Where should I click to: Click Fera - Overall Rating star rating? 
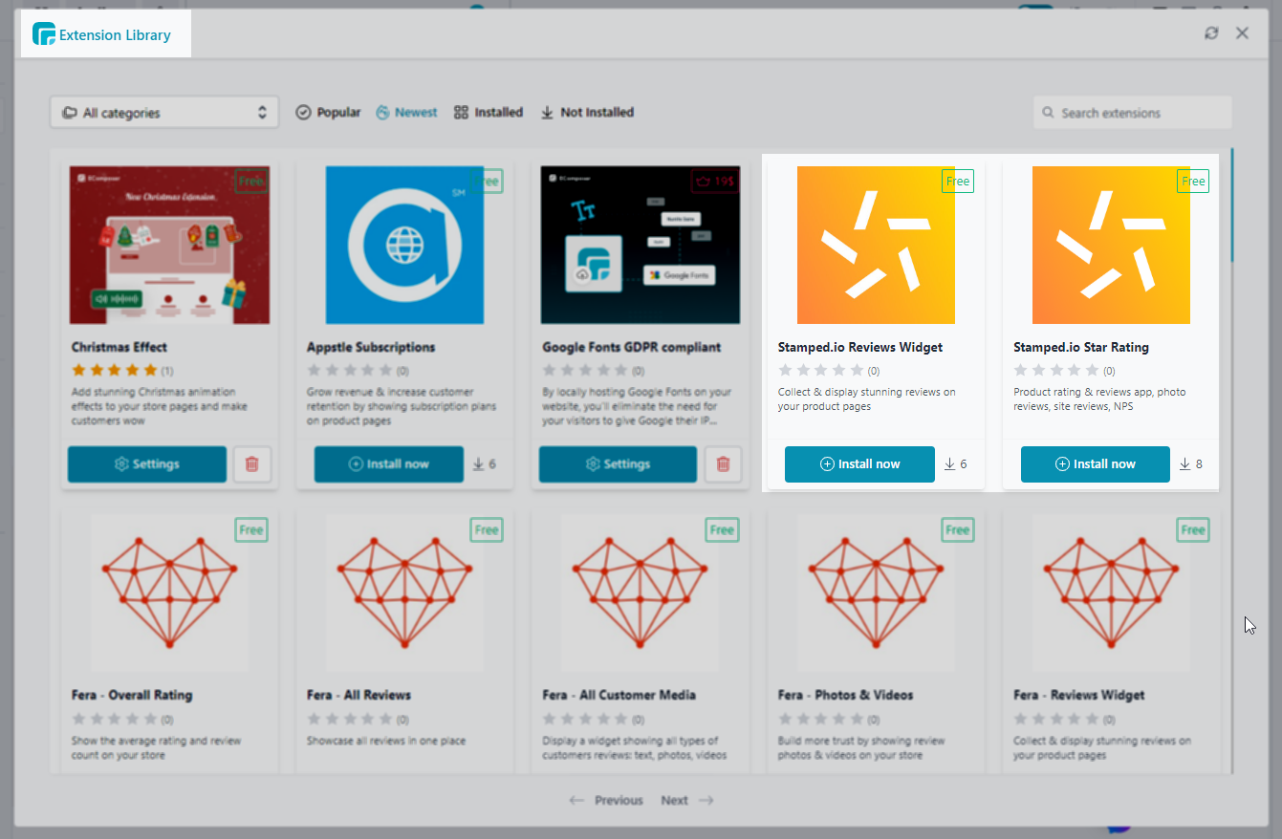click(x=115, y=719)
